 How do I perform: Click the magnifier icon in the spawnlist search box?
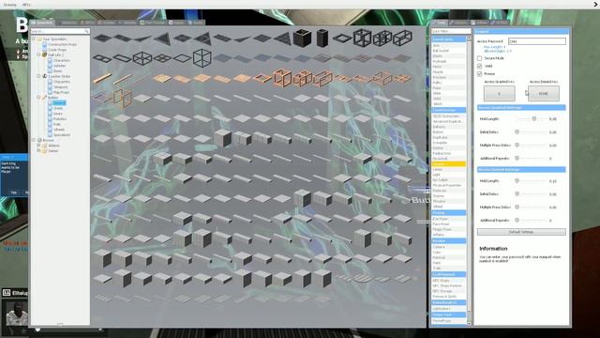pyautogui.click(x=86, y=31)
